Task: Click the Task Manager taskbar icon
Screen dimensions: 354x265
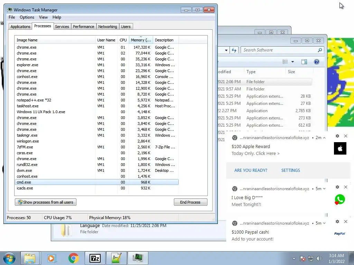Action: pyautogui.click(x=138, y=258)
